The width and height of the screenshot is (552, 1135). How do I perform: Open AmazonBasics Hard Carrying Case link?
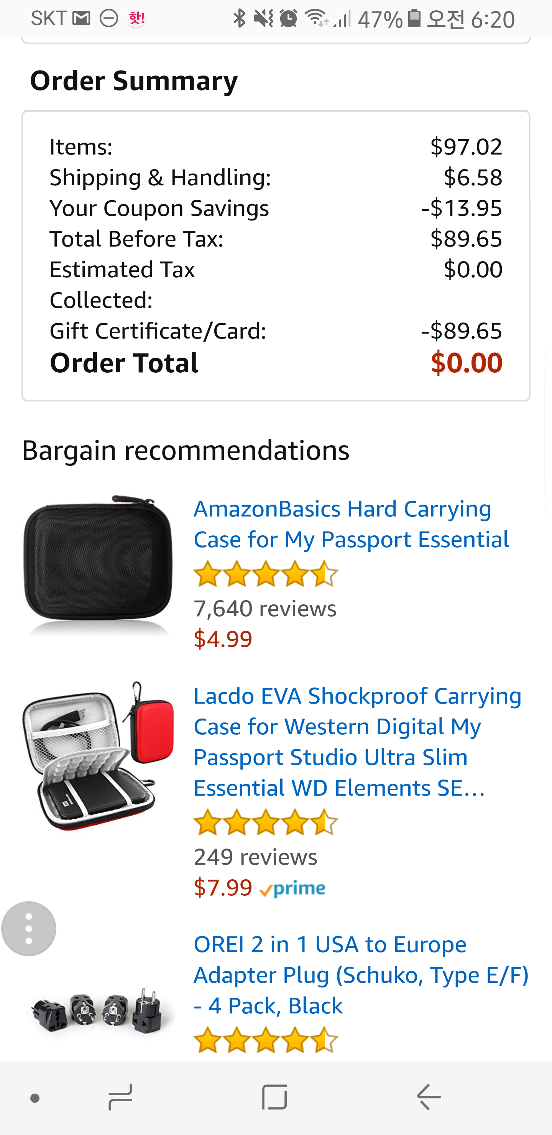tap(351, 524)
